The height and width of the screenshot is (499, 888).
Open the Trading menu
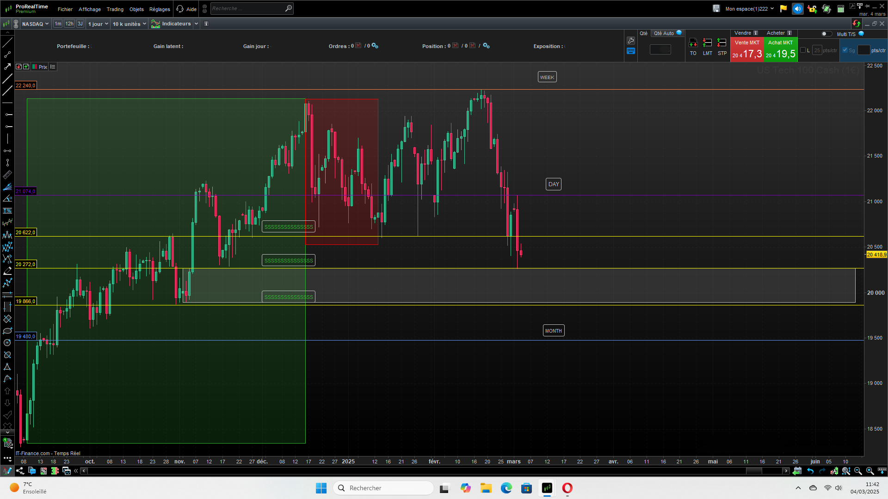click(115, 9)
